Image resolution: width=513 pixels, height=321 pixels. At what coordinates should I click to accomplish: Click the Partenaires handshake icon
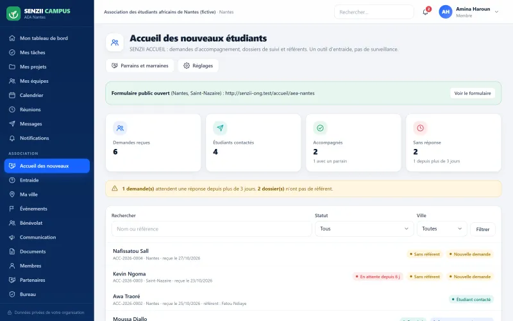(12, 280)
